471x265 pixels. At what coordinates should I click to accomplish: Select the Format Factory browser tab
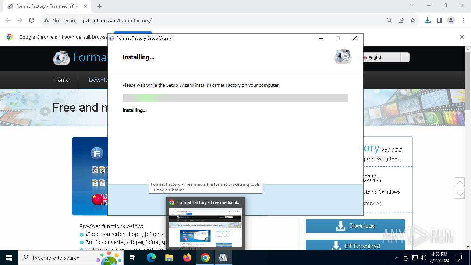[47, 6]
